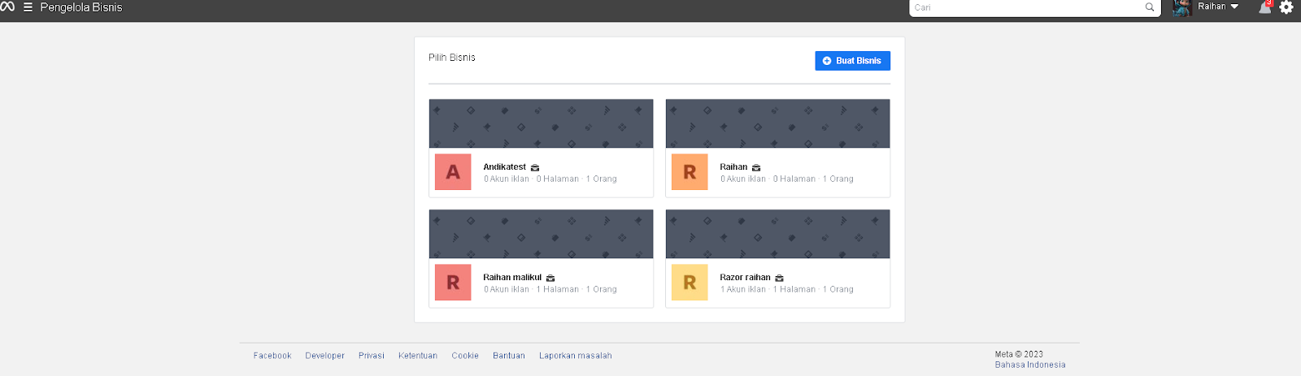Open the notifications bell icon

click(x=1265, y=7)
